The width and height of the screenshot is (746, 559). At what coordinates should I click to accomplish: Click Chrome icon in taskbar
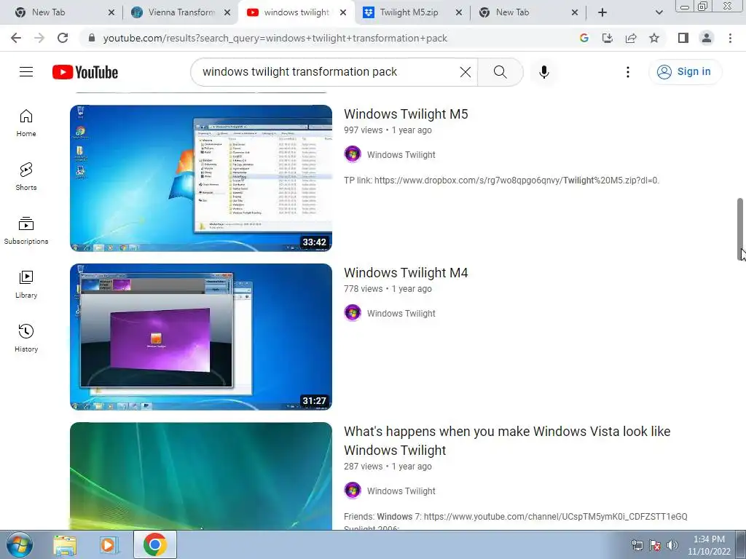point(154,544)
